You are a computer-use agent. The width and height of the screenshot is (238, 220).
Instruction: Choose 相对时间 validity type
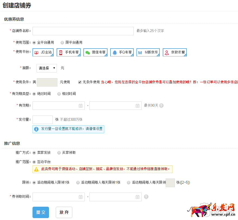[59, 94]
